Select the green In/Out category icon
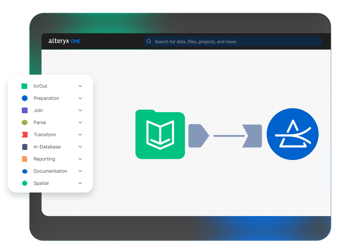358x250 pixels. tap(24, 86)
